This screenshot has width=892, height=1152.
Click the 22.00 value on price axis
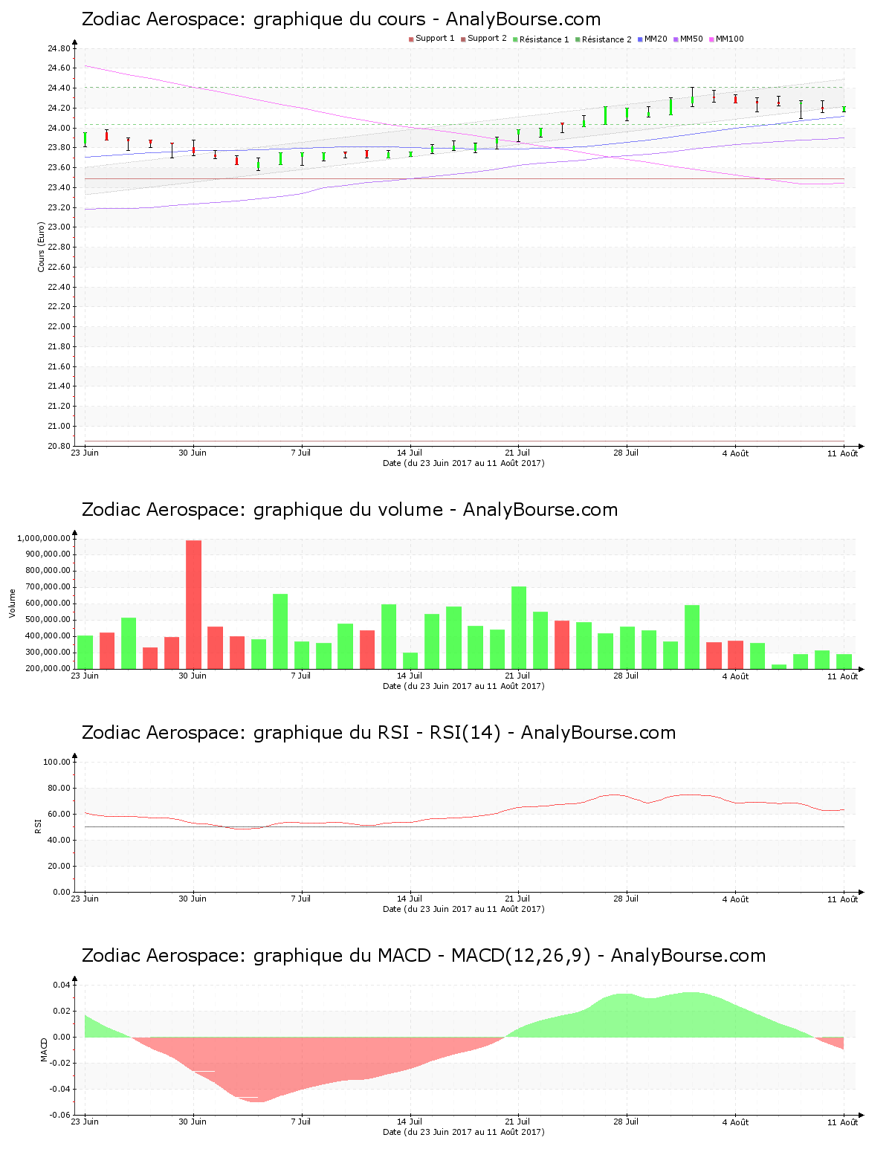click(59, 327)
